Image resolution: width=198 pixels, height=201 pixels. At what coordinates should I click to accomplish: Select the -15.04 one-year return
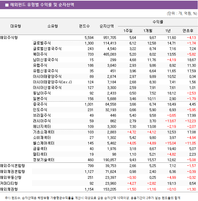click(x=170, y=143)
